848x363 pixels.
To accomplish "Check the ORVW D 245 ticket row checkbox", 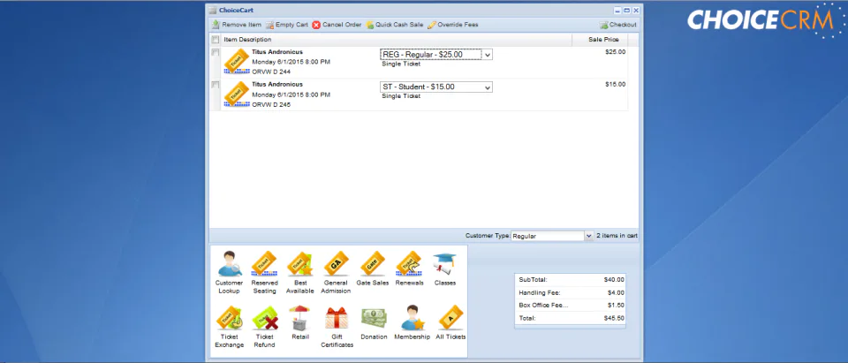I will point(216,85).
